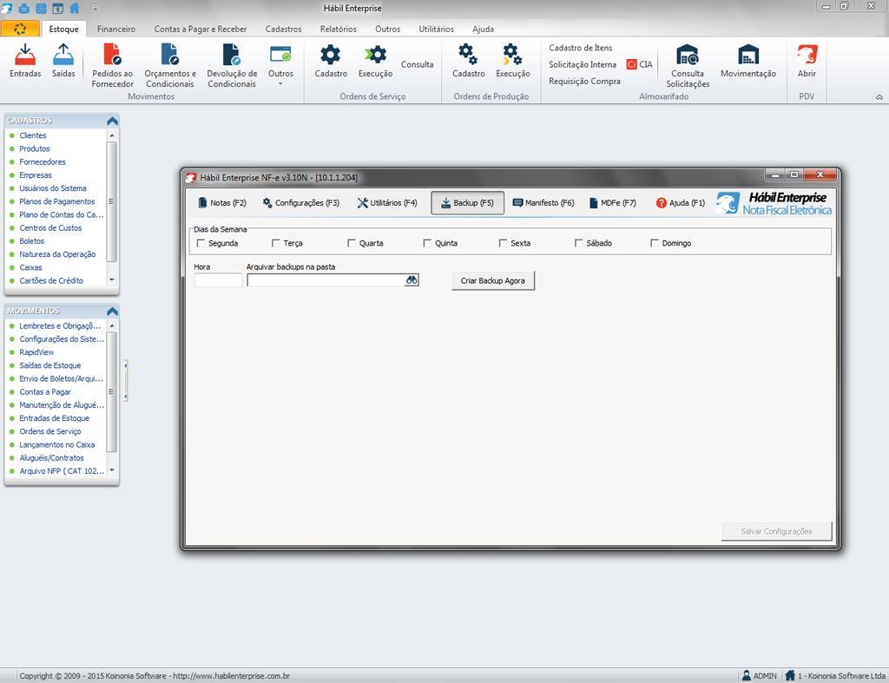
Task: Check the Domingo checkbox
Action: coord(655,243)
